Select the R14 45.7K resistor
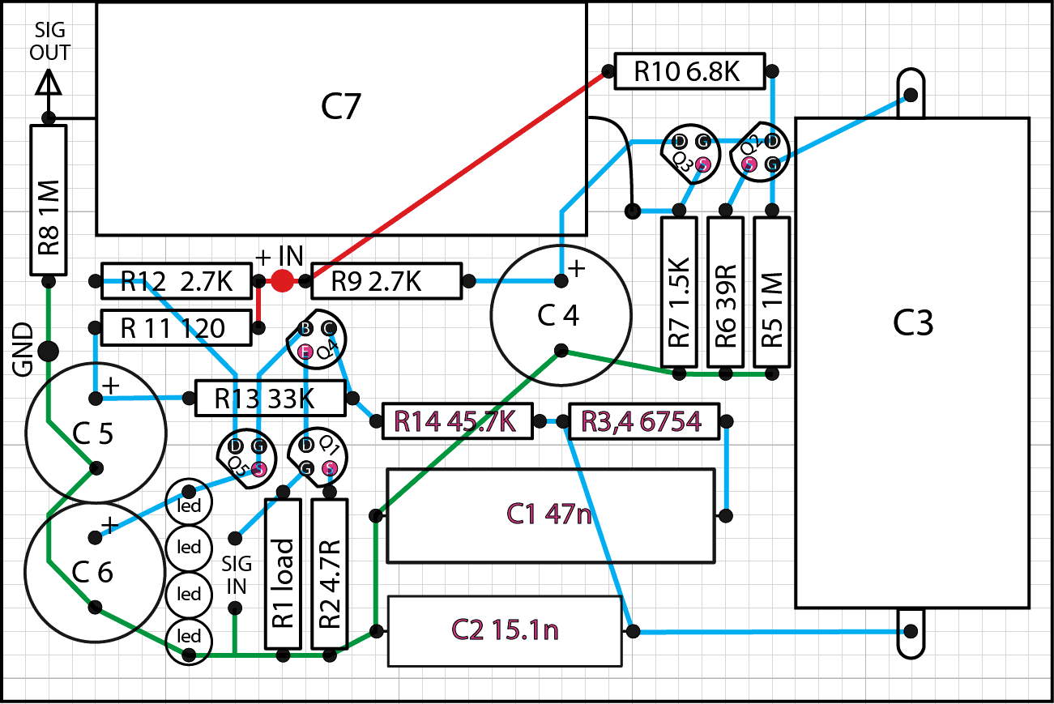This screenshot has height=704, width=1054. click(x=458, y=421)
